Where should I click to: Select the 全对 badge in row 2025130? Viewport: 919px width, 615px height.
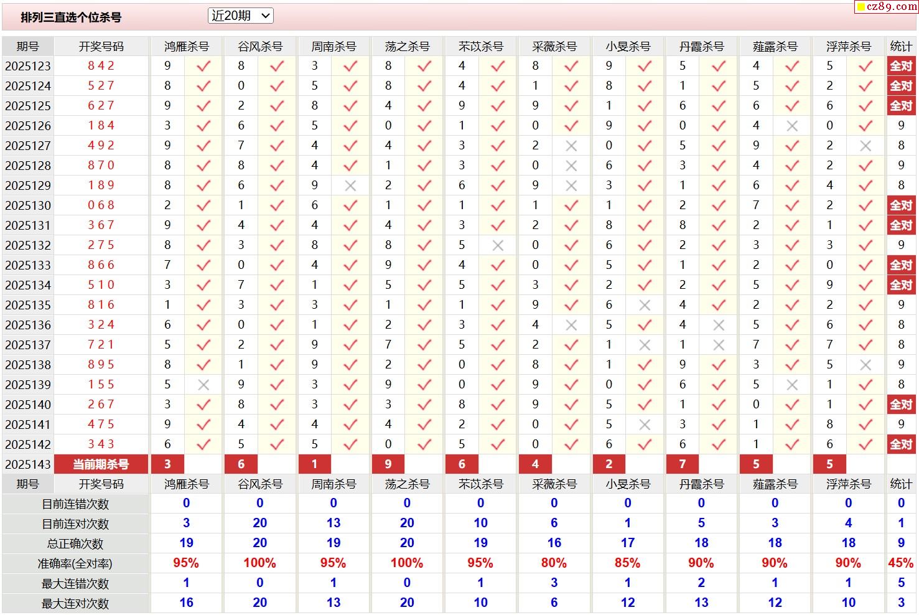coord(901,205)
